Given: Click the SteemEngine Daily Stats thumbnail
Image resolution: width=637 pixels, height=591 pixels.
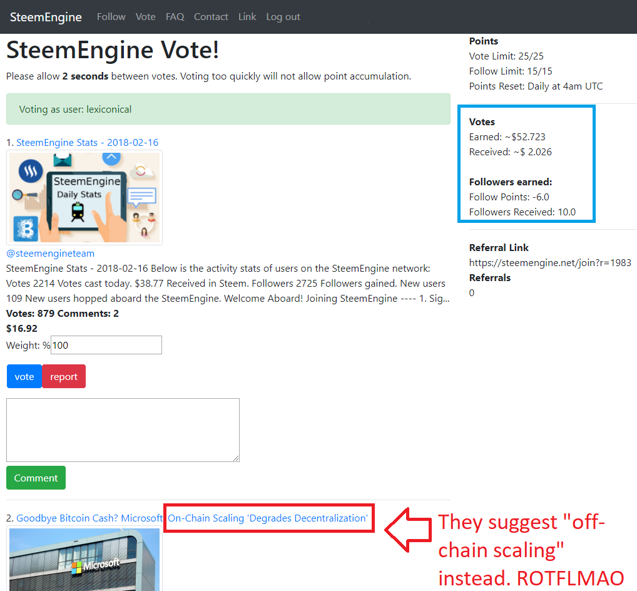Looking at the screenshot, I should pos(84,198).
